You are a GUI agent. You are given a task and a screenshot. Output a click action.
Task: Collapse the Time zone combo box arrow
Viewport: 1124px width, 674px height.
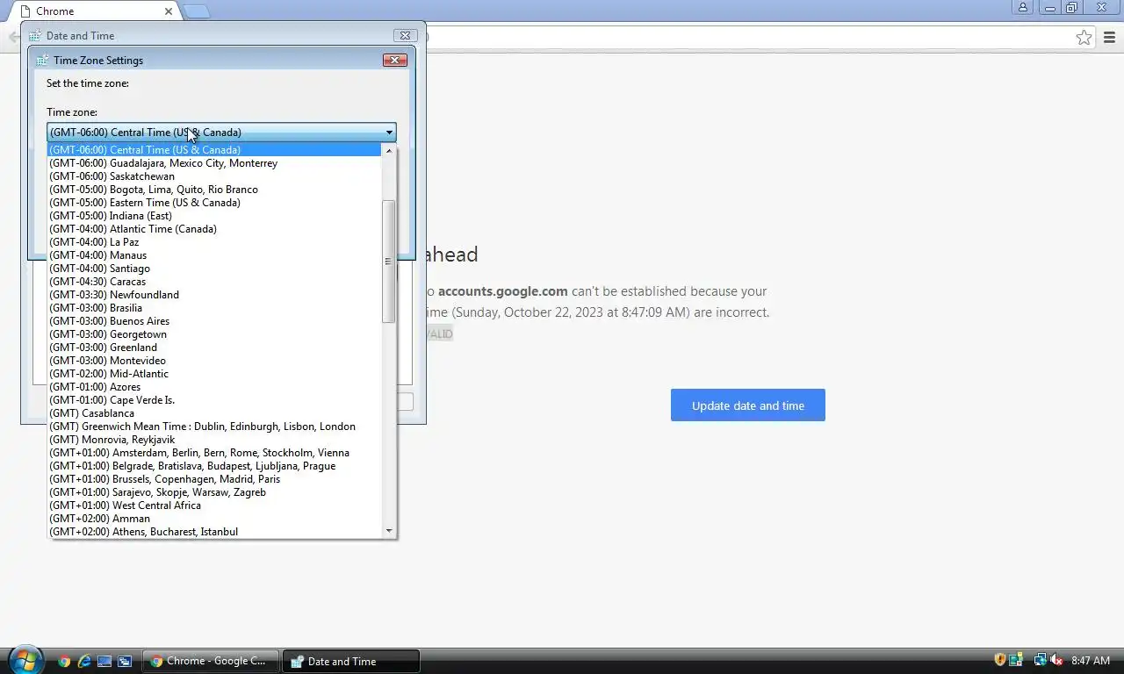389,133
